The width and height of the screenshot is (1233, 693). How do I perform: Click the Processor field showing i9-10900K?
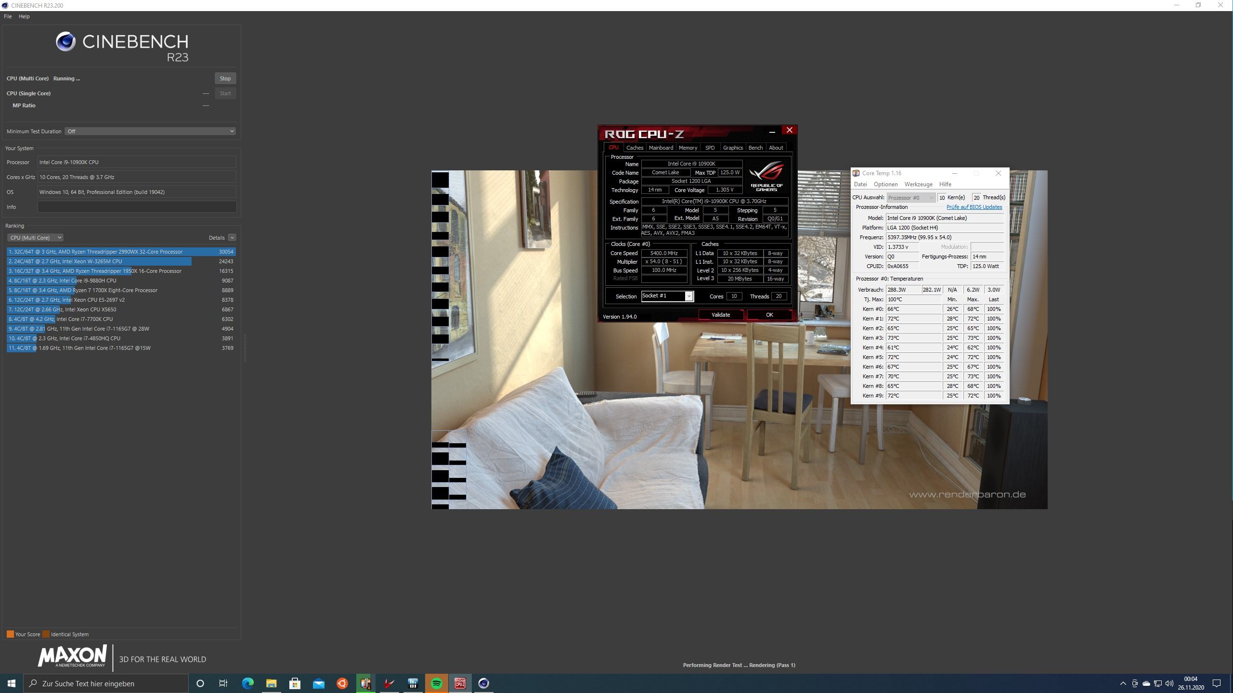point(137,162)
